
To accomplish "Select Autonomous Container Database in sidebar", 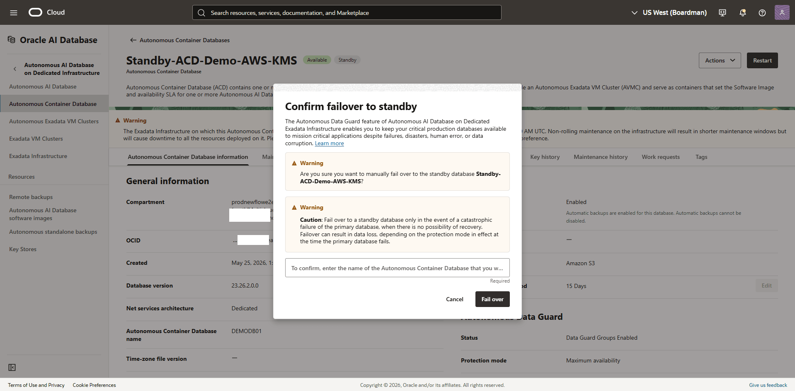I will 54,104.
